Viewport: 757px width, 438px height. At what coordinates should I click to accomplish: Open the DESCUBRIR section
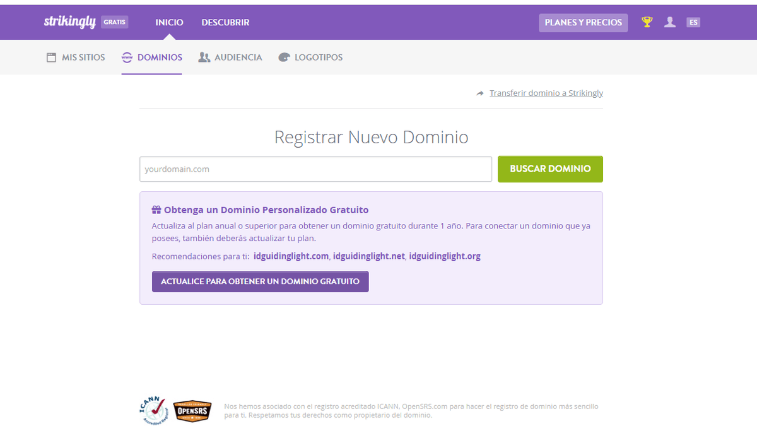(x=225, y=21)
